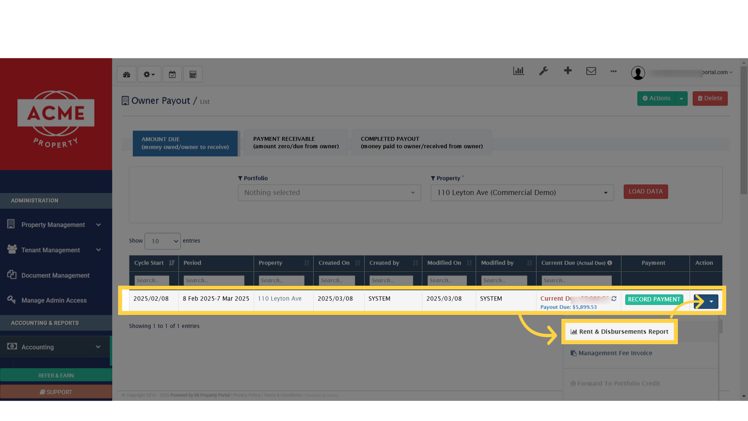Open the calculator icon
The width and height of the screenshot is (748, 421).
click(x=193, y=74)
